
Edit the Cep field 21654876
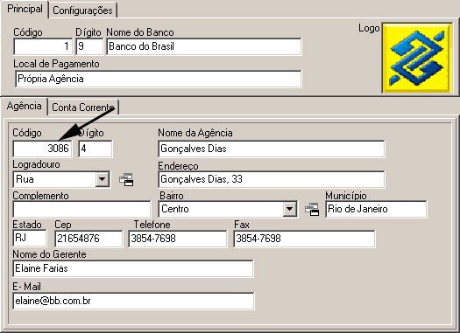88,239
